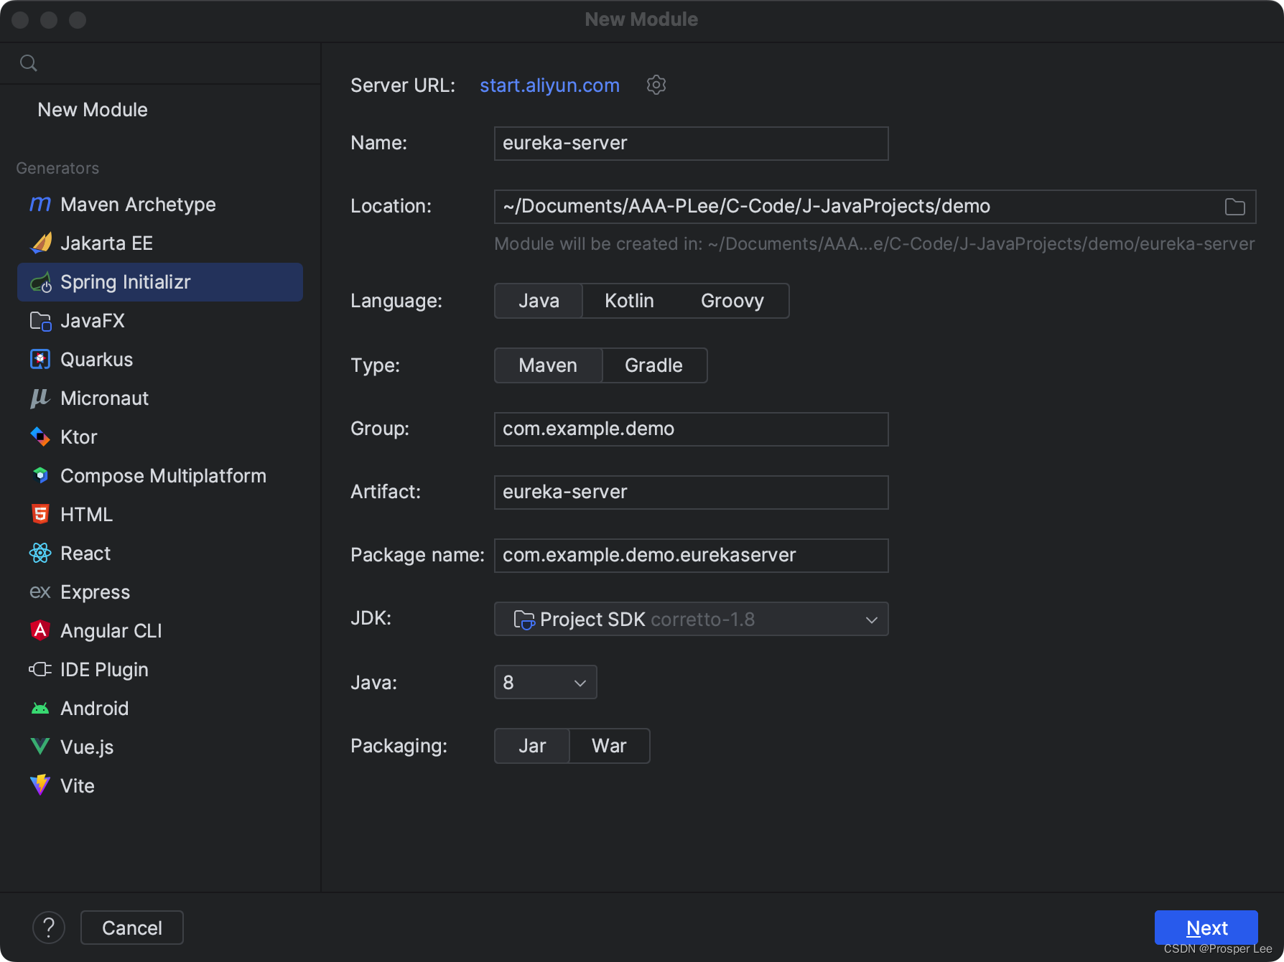Click the HTML5 shield icon
This screenshot has width=1284, height=962.
(40, 514)
